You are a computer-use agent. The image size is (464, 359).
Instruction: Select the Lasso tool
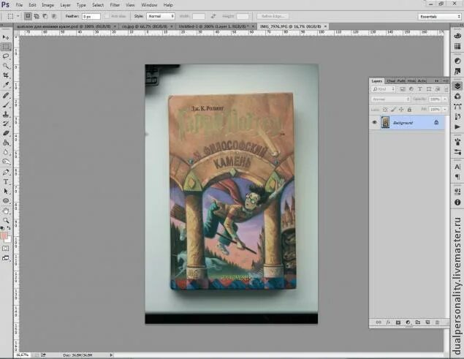(6, 56)
